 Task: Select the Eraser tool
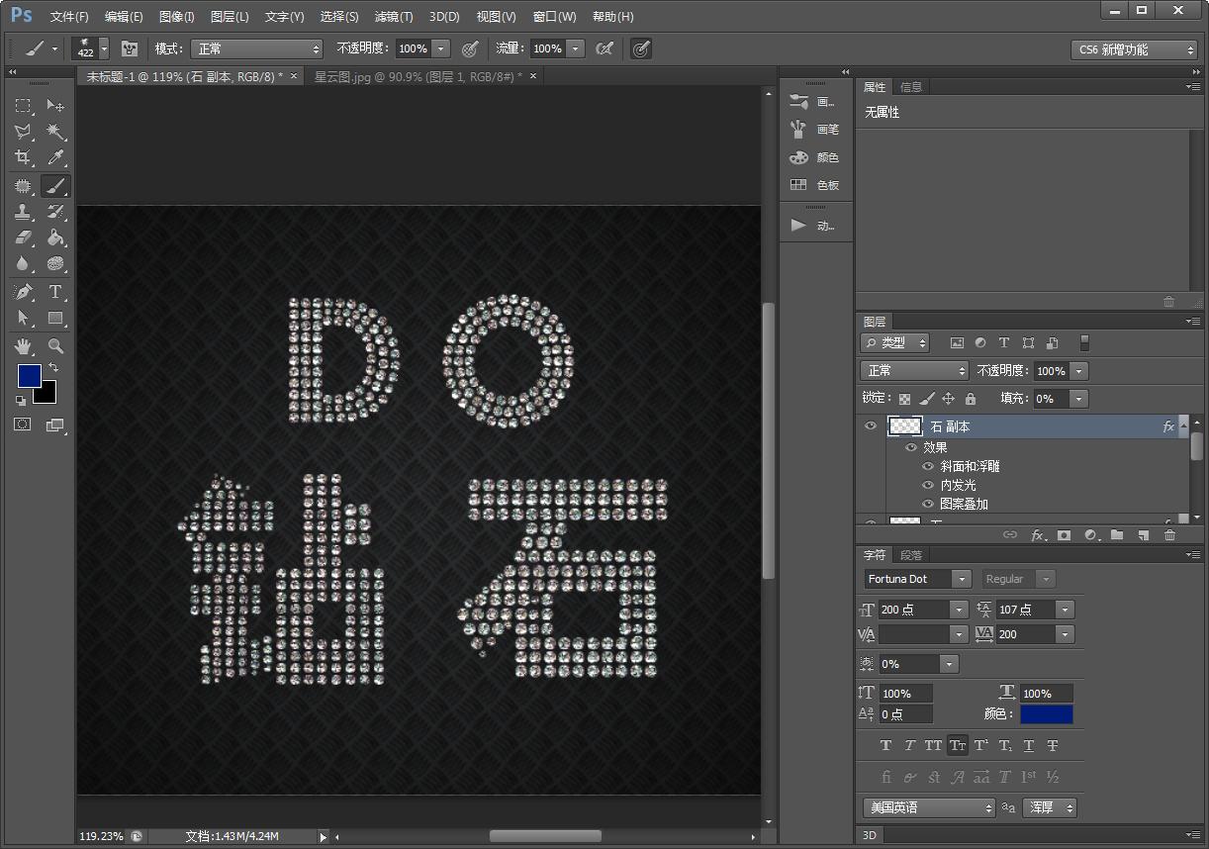23,237
